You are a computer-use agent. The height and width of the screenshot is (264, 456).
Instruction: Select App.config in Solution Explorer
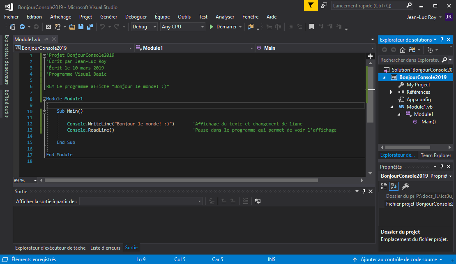point(419,100)
